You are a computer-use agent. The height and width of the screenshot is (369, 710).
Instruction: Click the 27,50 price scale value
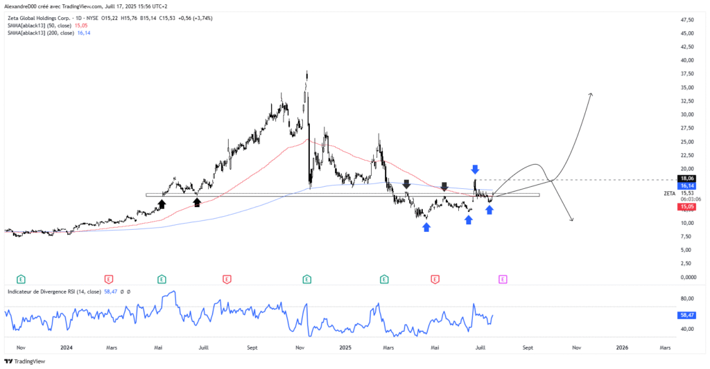[x=687, y=128]
